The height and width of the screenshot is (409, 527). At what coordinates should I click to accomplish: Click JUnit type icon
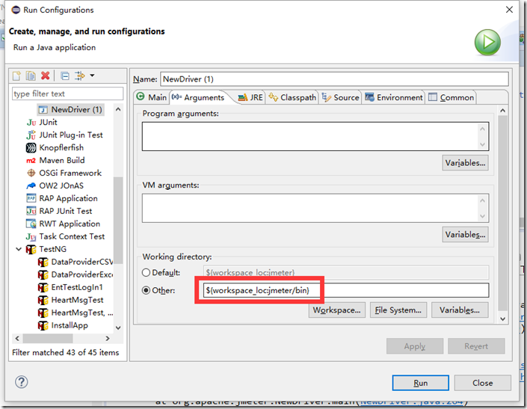[x=31, y=123]
